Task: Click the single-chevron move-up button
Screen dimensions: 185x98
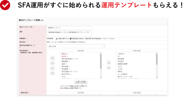Action: point(52,63)
